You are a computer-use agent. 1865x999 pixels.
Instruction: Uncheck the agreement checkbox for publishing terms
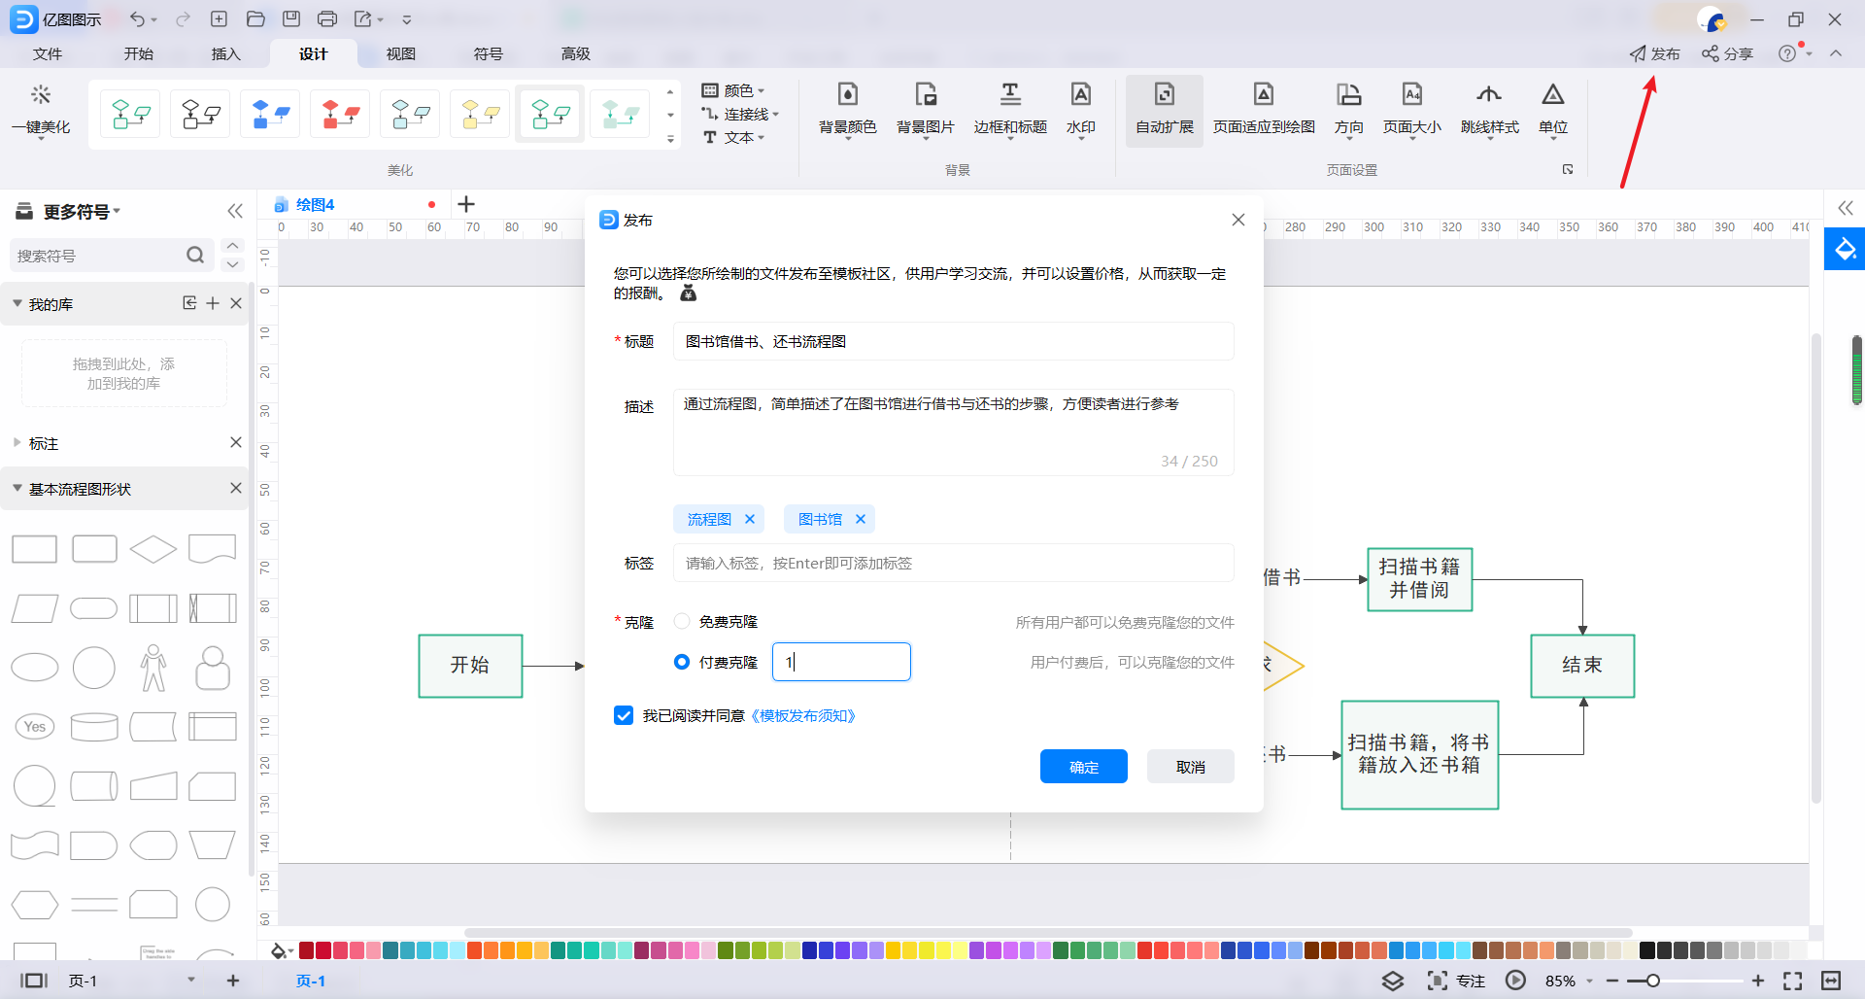tap(624, 716)
